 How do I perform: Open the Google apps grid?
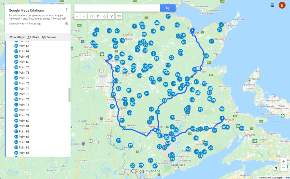pyautogui.click(x=272, y=5)
